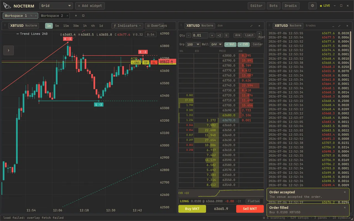
Task: Toggle the Limit order type
Action: point(249,35)
